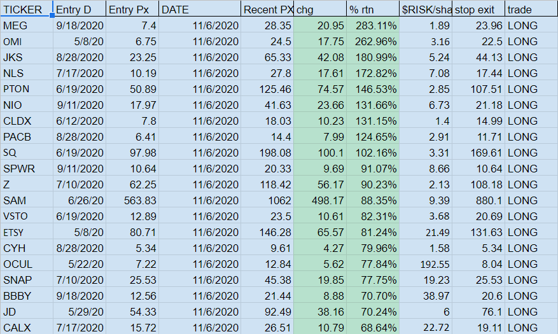The height and width of the screenshot is (334, 558).
Task: Click the 6/26/20 entry date cell
Action: click(x=80, y=200)
